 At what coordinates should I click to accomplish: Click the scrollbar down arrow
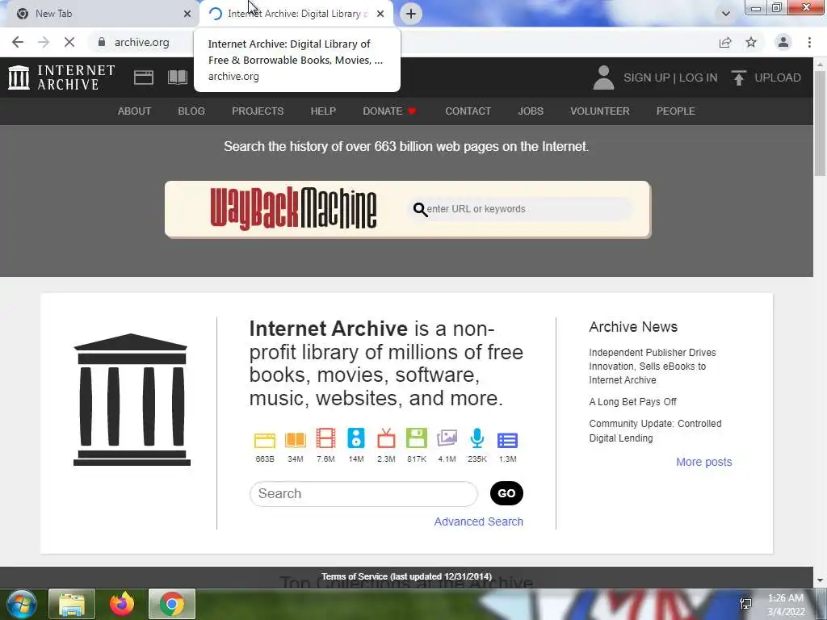click(x=820, y=580)
